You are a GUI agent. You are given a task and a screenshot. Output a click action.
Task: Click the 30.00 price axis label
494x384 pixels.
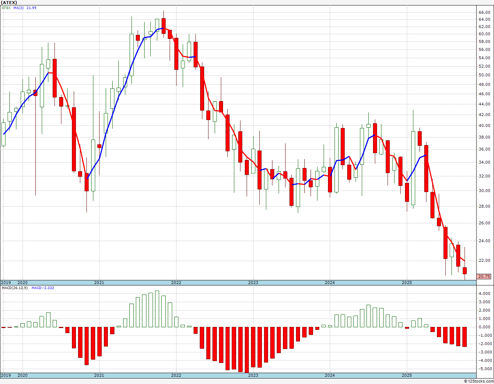[484, 191]
